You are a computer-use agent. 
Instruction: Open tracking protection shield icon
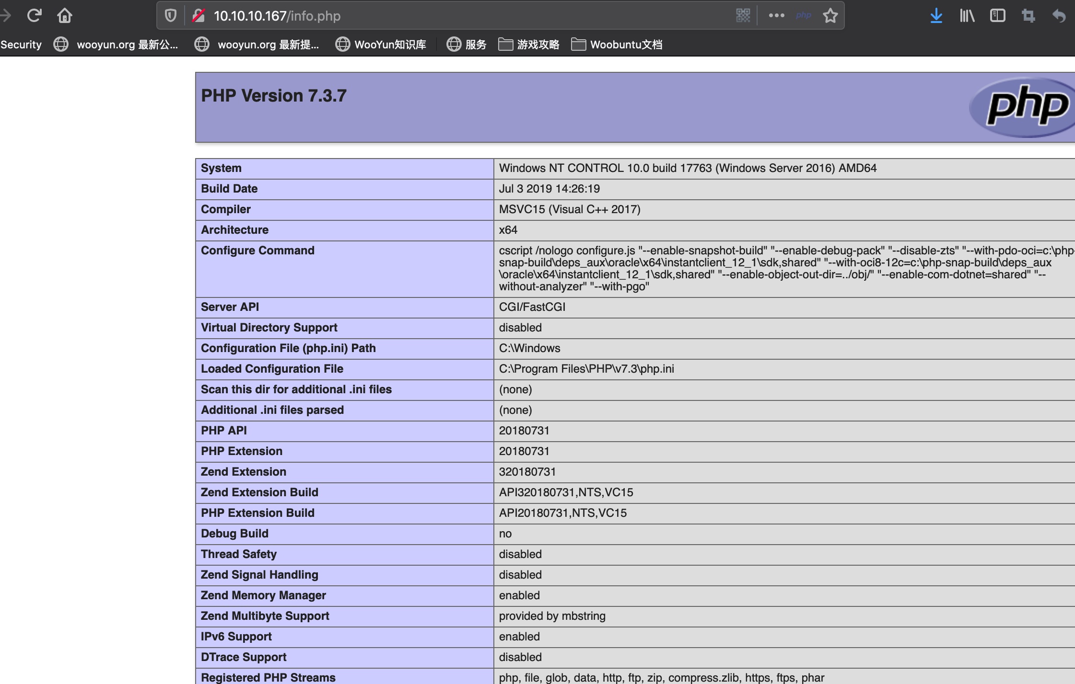pyautogui.click(x=171, y=16)
